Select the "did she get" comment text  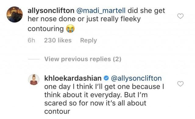tap(146, 11)
